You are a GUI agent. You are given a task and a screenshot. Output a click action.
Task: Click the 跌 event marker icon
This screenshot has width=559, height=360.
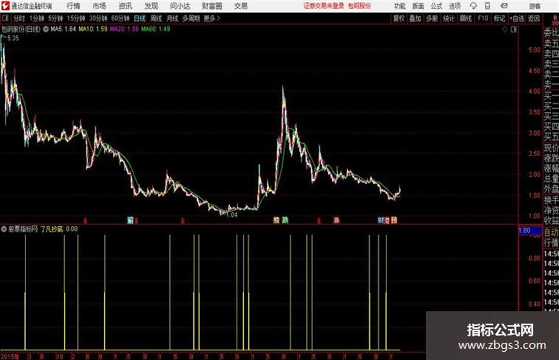click(x=285, y=220)
